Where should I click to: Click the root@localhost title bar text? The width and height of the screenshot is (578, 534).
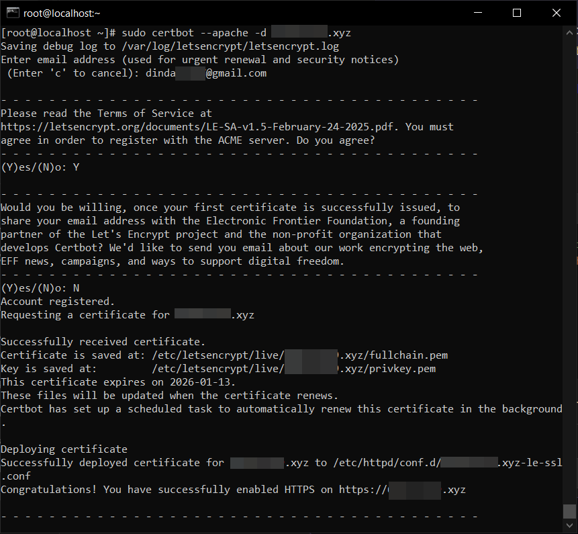60,13
